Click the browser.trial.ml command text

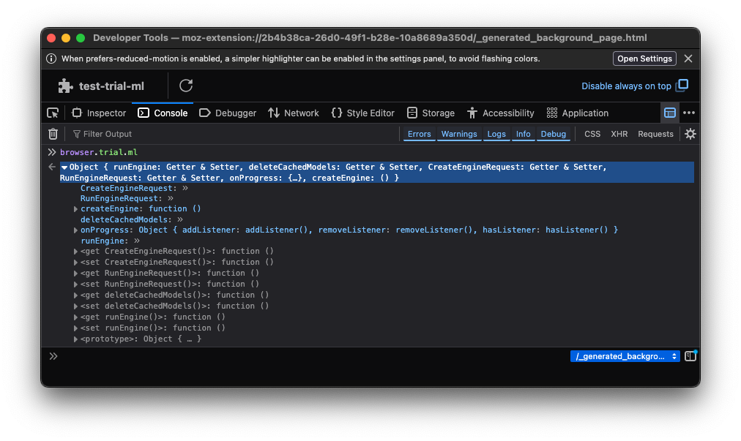[99, 152]
